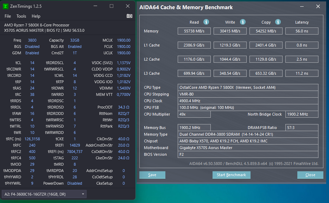Click the Save button in AIDA64
Screen dimensions: 329x203
click(x=152, y=175)
